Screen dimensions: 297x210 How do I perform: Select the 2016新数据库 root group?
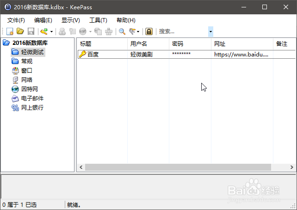tap(30, 43)
